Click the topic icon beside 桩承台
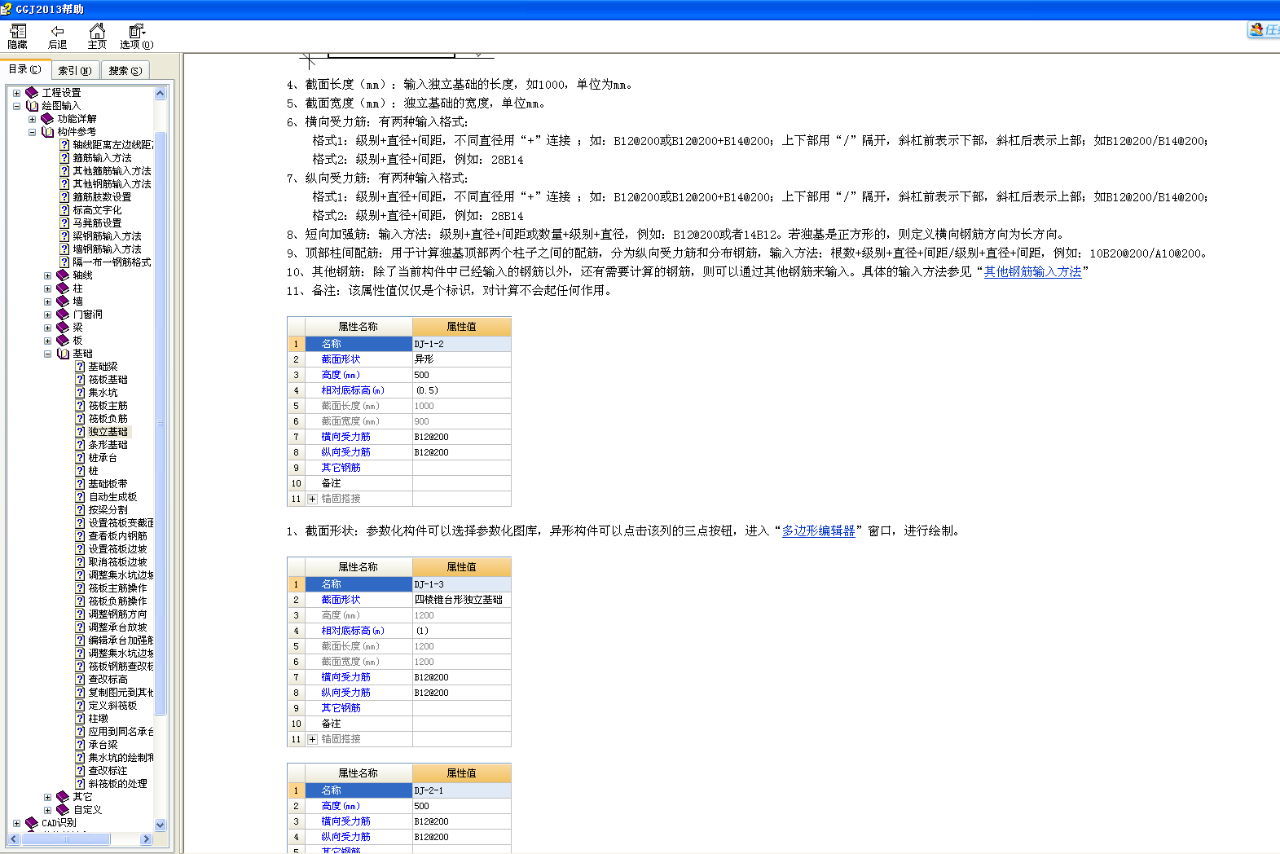 (80, 458)
